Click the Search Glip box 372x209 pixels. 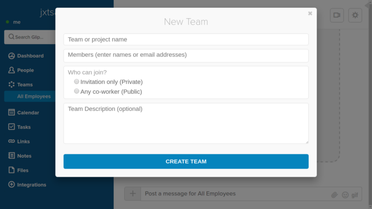[x=31, y=37]
